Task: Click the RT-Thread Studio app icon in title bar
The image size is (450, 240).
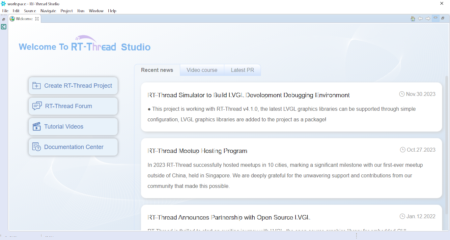Action: point(4,4)
